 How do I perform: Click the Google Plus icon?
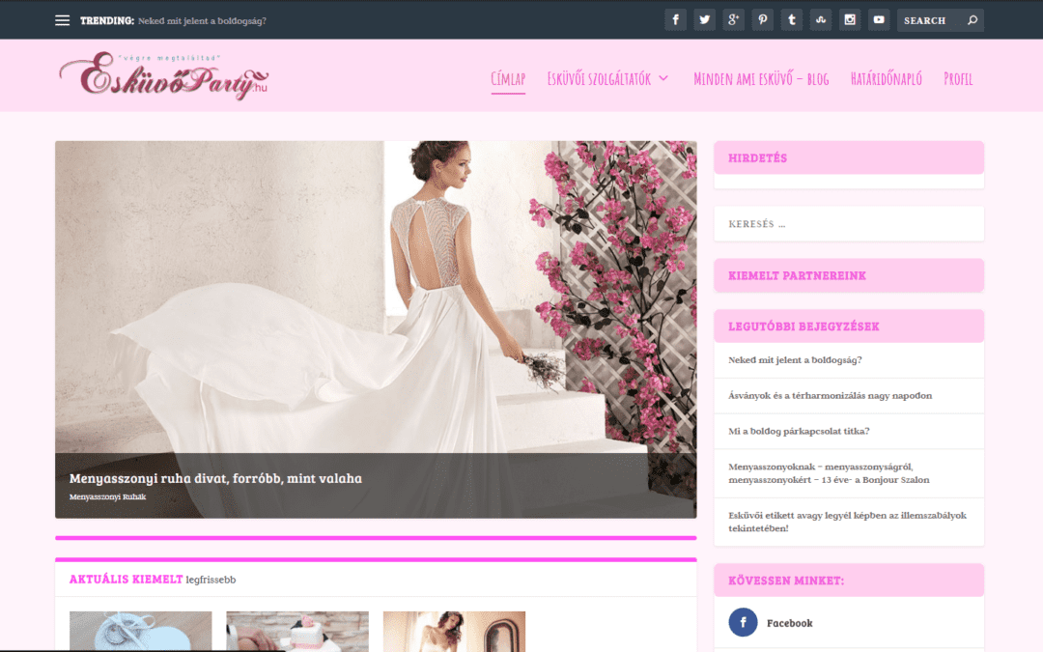pyautogui.click(x=734, y=20)
